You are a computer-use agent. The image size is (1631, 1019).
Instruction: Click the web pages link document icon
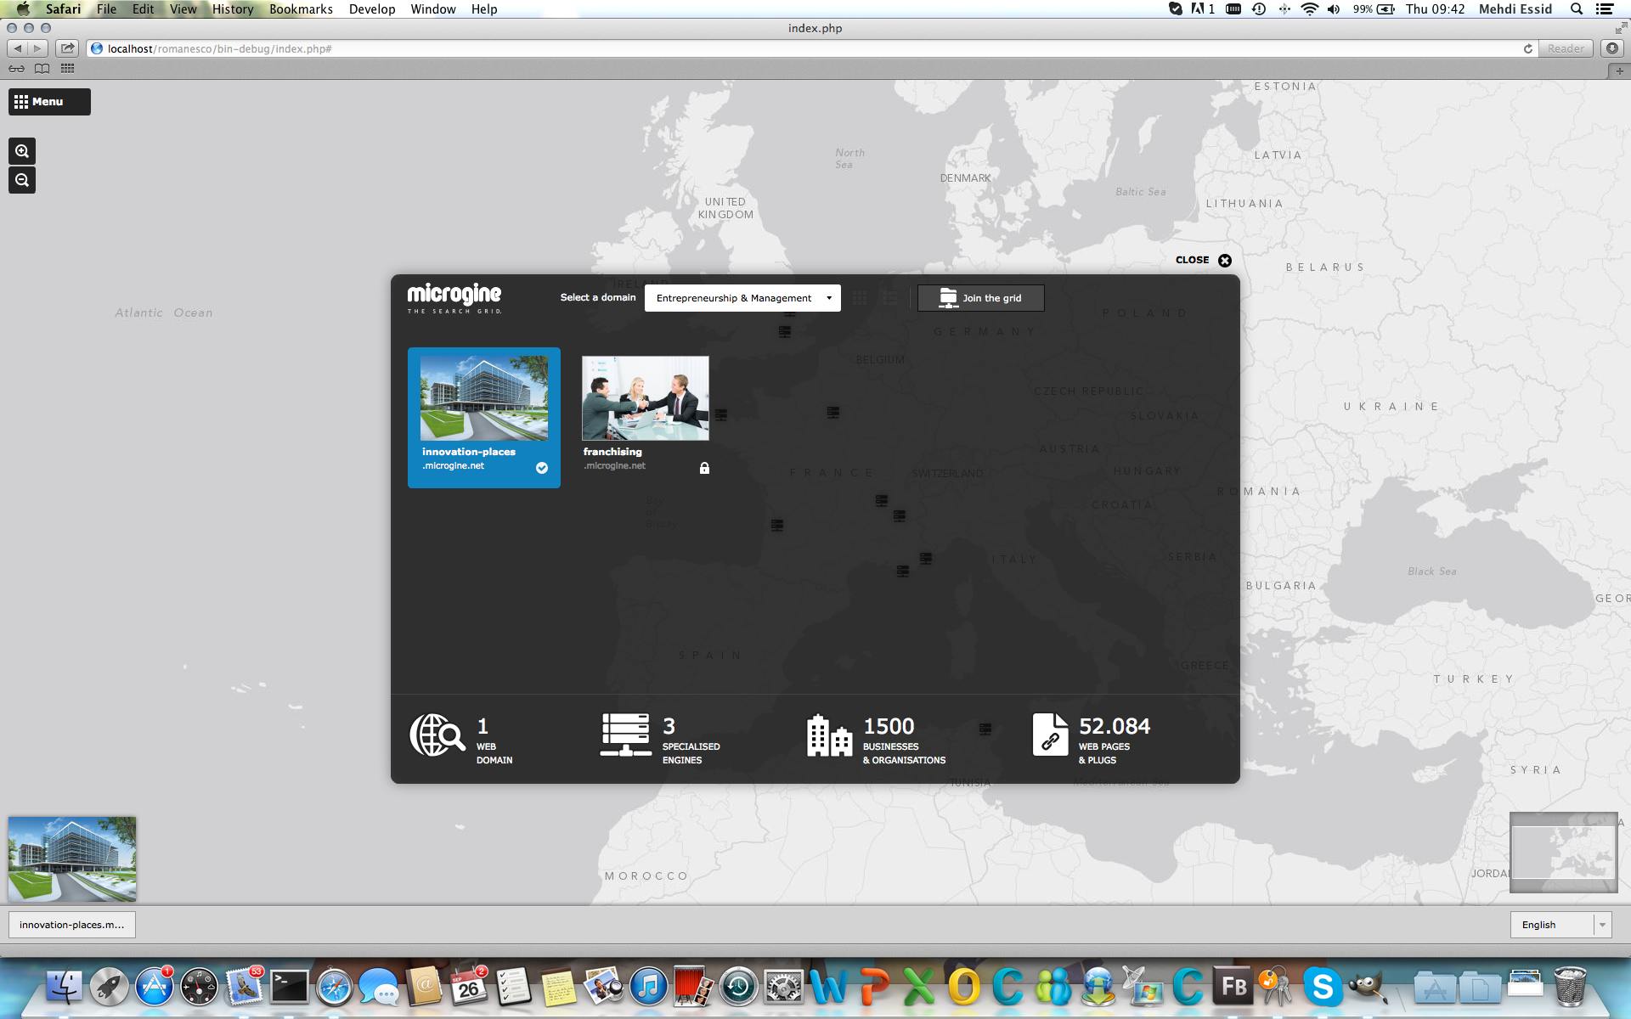tap(1050, 735)
